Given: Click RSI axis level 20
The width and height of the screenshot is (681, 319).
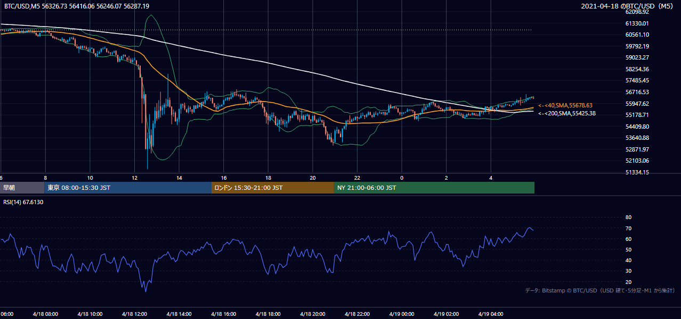Looking at the screenshot, I should coord(628,282).
